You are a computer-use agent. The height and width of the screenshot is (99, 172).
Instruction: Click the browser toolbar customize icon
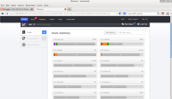167,13
